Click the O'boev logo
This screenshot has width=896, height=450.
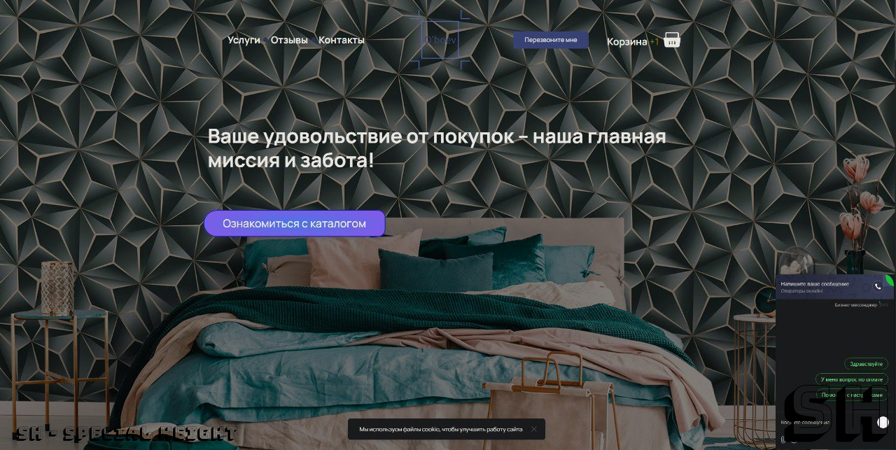[x=440, y=40]
